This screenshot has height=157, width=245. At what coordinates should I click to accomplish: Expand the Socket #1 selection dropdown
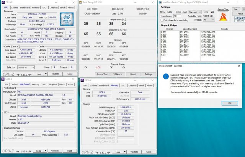click(x=27, y=67)
